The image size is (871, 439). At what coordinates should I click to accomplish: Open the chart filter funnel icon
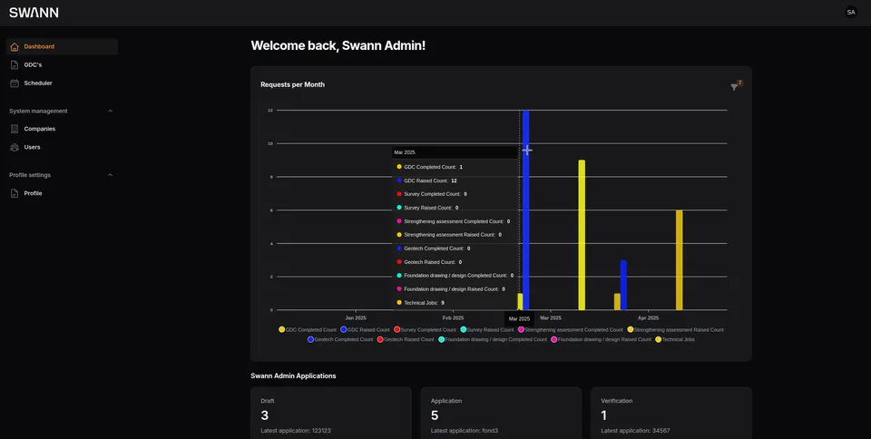tap(734, 87)
